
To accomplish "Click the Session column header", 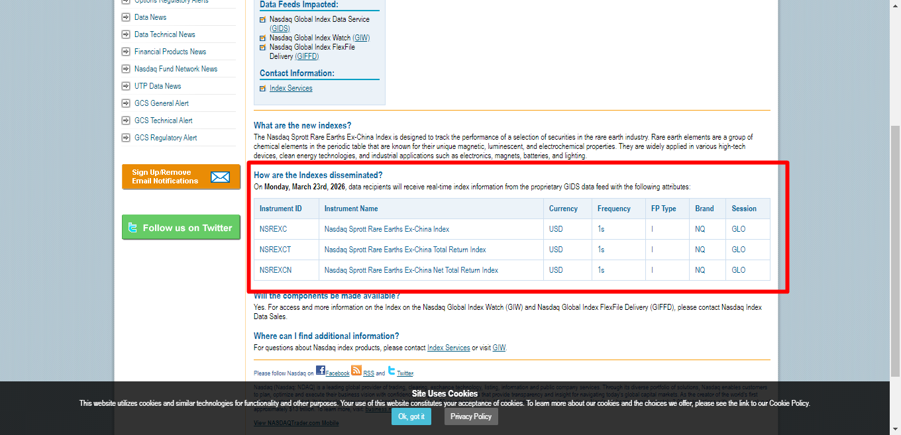I will [x=748, y=209].
